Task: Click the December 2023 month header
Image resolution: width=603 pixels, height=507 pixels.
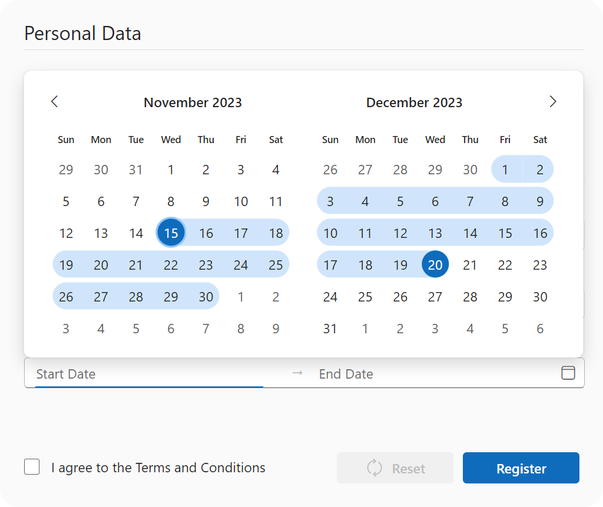Action: (x=414, y=102)
